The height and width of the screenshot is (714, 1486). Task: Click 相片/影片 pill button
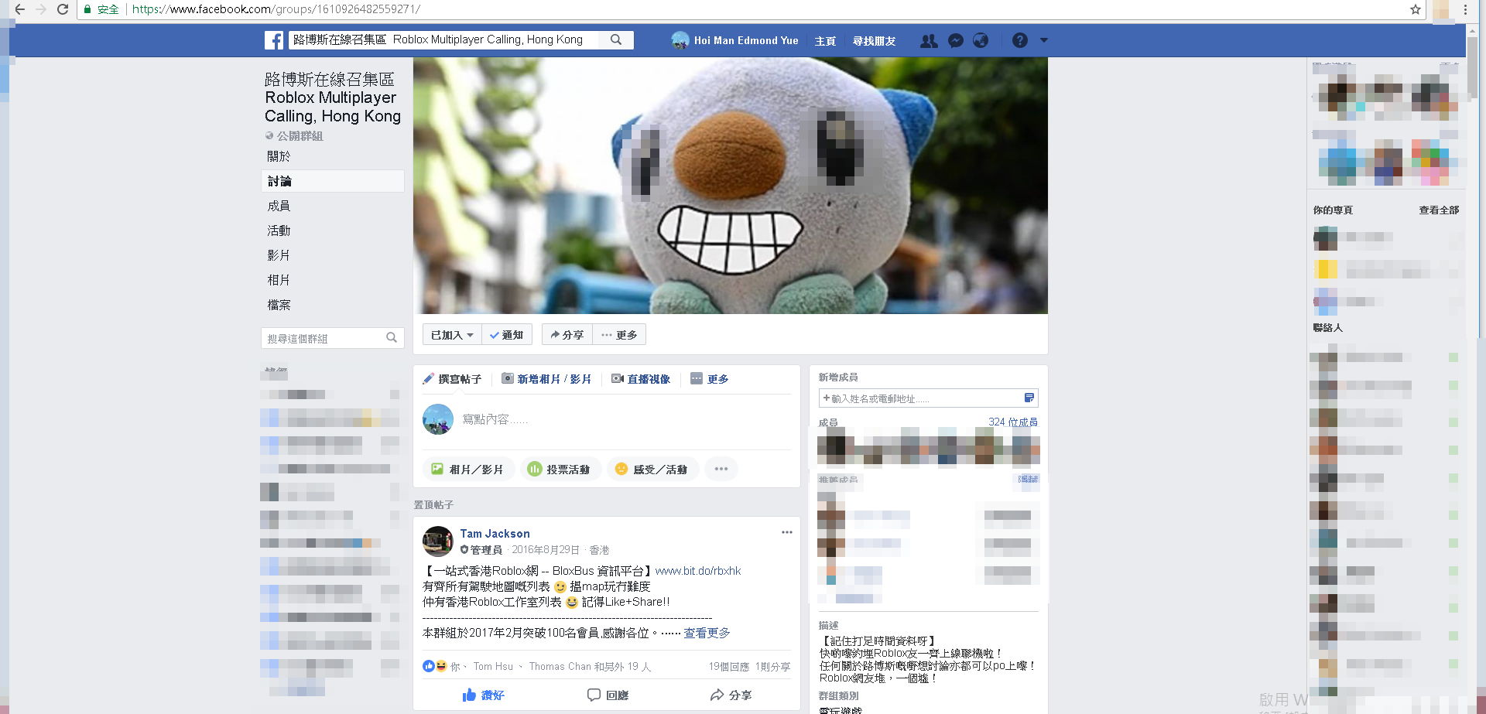click(468, 470)
